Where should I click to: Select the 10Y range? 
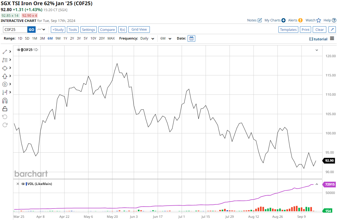point(93,38)
